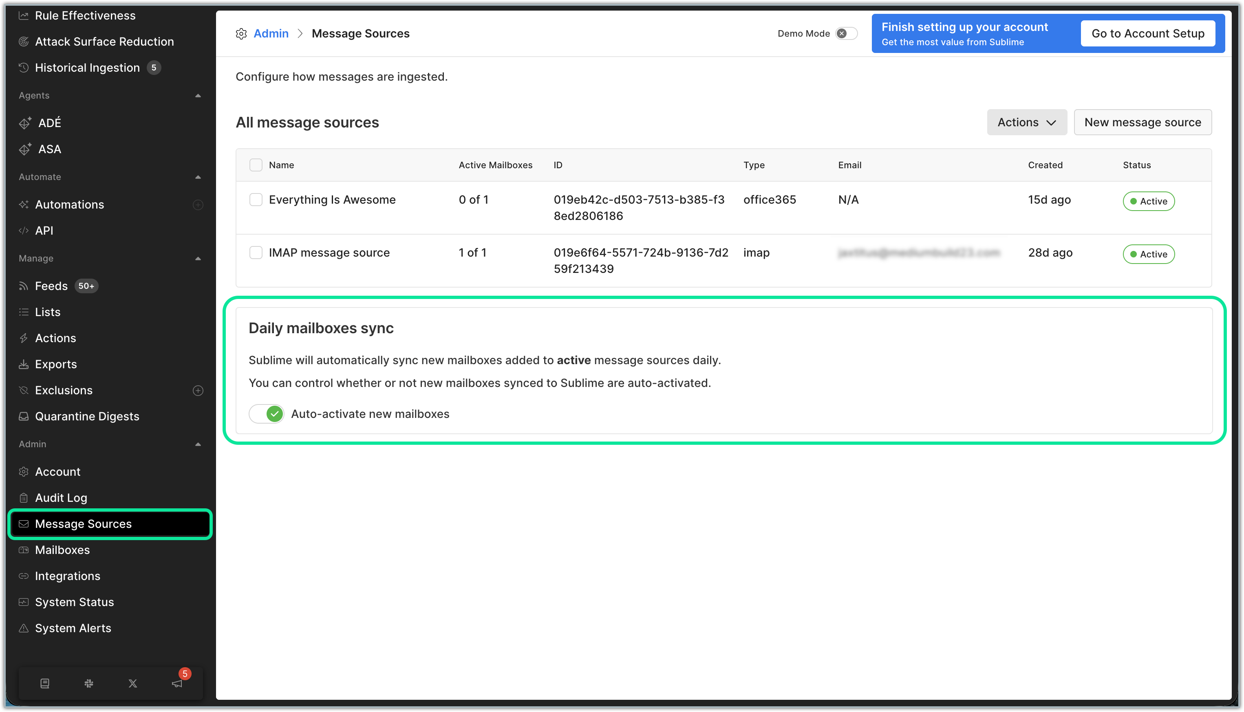
Task: Open the Everything Is Awesome source
Action: tap(332, 200)
